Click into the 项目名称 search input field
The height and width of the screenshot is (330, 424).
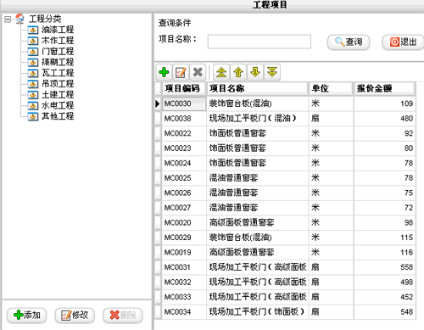point(259,42)
